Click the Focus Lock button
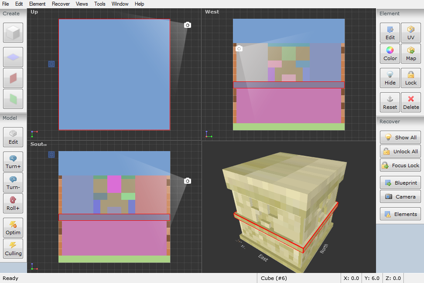 400,165
